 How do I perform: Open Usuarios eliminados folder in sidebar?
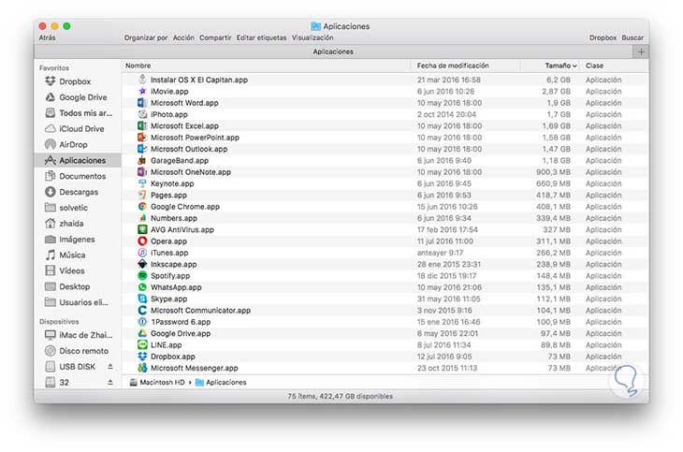pos(77,302)
